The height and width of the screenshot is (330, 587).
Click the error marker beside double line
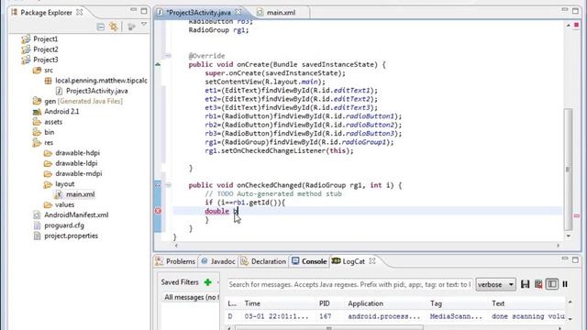158,211
